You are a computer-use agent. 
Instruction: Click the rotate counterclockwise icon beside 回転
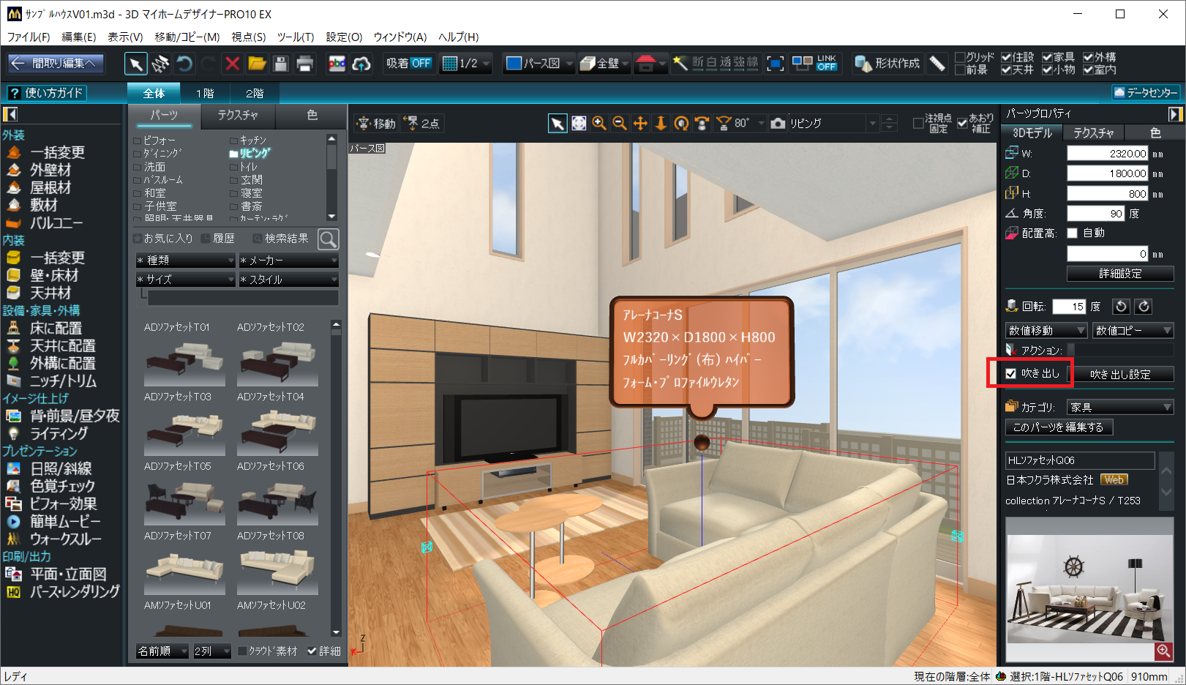(x=1121, y=307)
